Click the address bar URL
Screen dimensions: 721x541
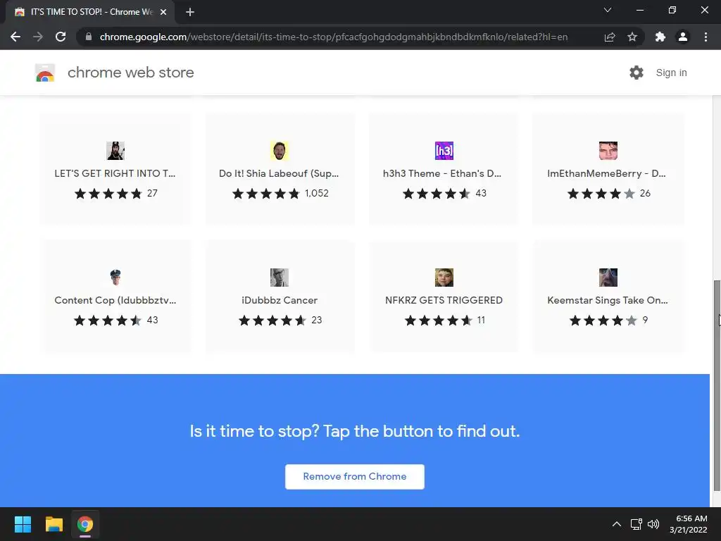click(333, 37)
